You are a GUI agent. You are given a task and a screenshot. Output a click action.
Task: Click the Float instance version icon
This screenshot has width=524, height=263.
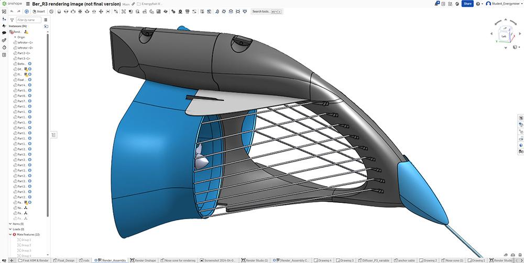point(29,80)
